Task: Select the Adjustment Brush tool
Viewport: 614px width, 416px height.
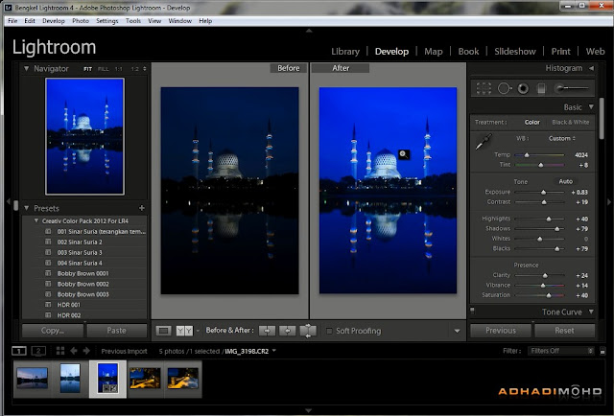Action: tap(572, 88)
